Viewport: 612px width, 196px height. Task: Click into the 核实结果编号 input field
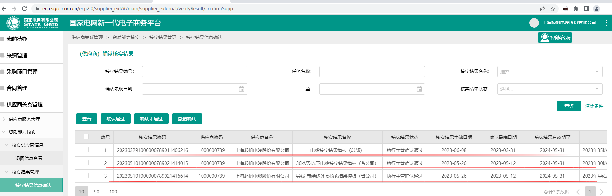pos(194,72)
